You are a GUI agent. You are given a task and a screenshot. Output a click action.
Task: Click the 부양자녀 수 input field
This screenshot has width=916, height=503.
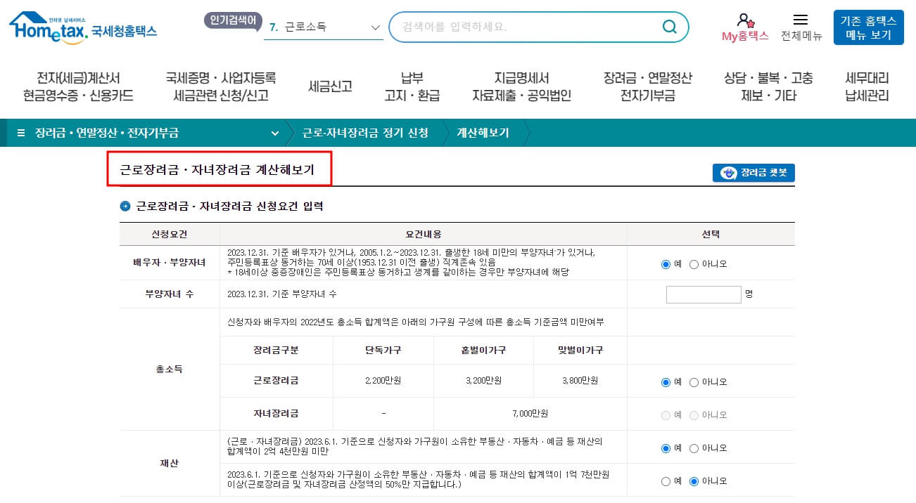pos(703,294)
